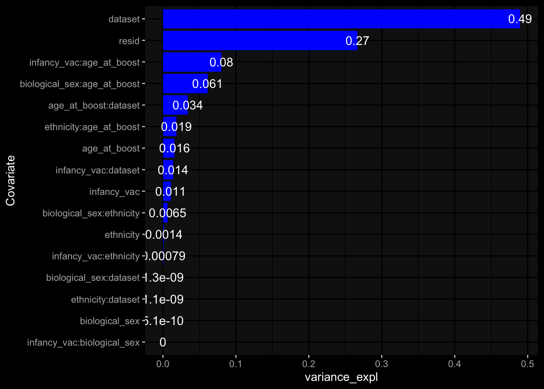Click the value label 0.019
The width and height of the screenshot is (544, 389).
pyautogui.click(x=176, y=127)
